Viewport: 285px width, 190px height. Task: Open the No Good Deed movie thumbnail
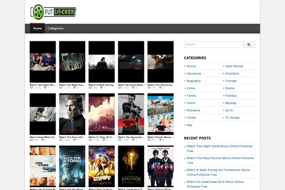pos(131,62)
